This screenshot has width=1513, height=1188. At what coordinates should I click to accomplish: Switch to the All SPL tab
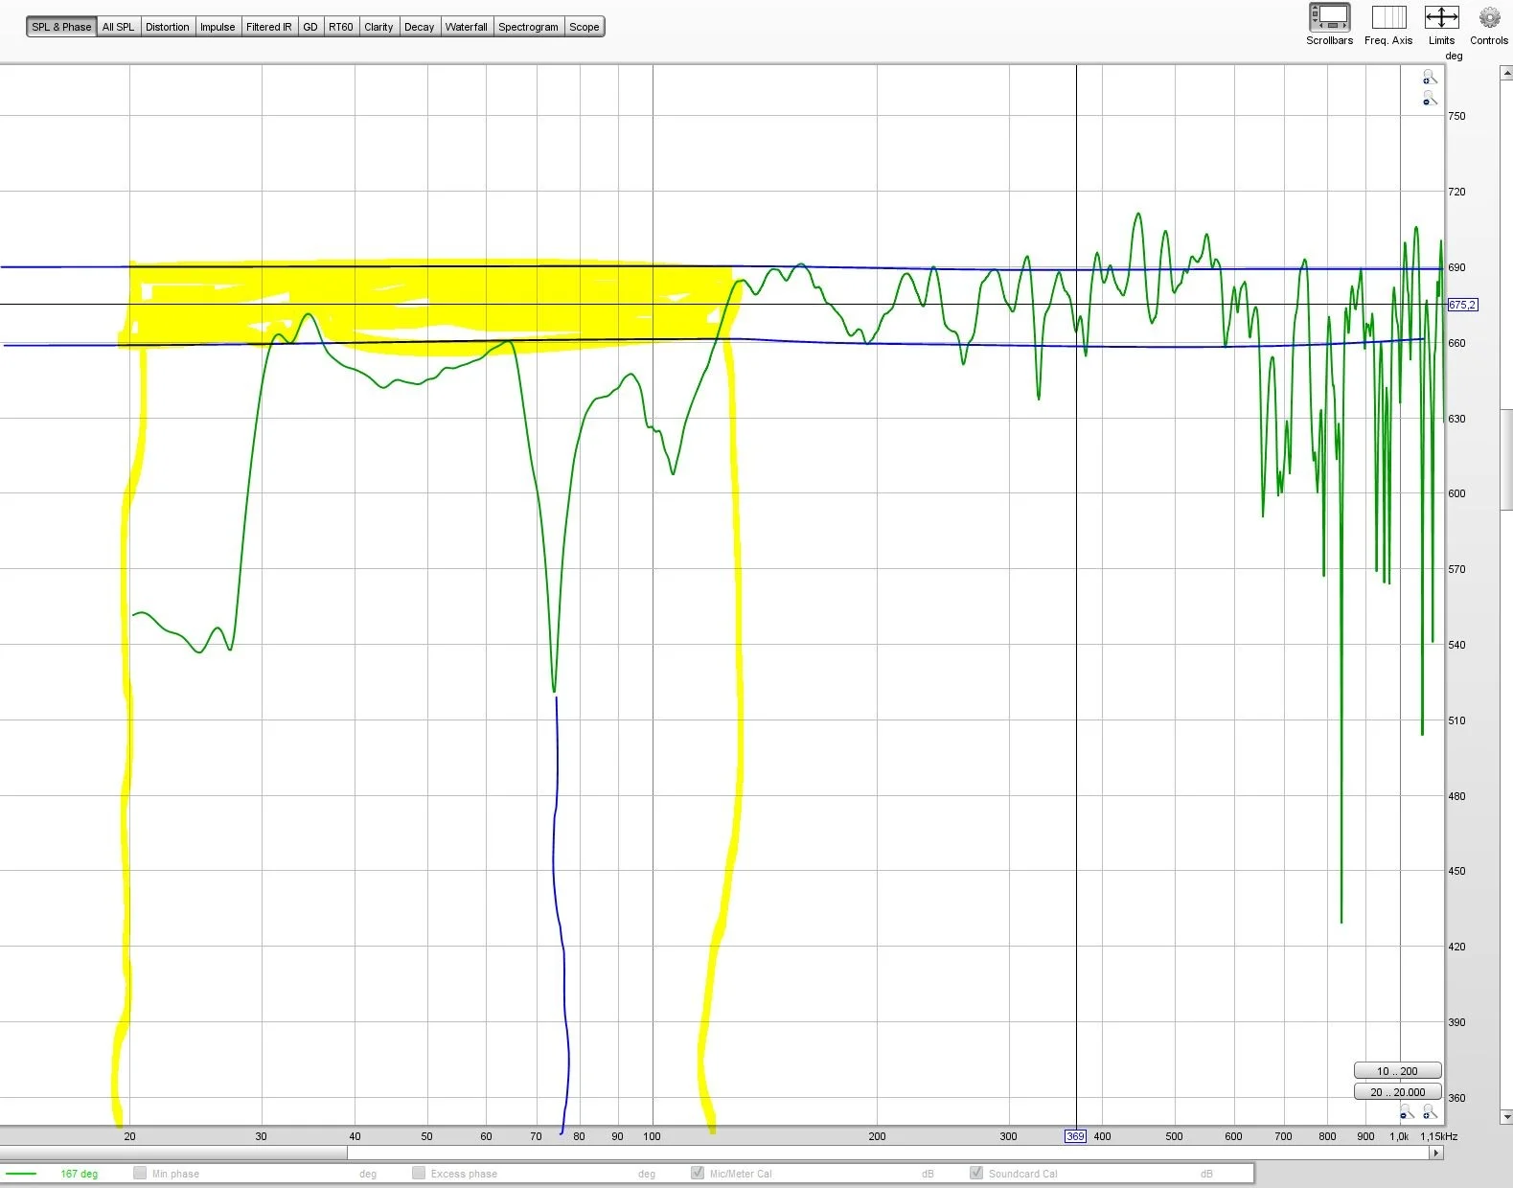[119, 27]
